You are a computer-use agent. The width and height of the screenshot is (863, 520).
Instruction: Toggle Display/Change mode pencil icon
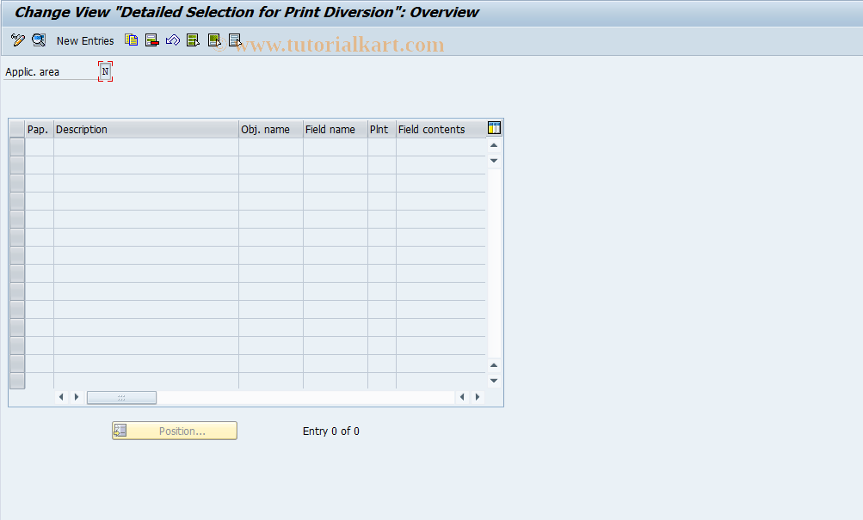(17, 40)
